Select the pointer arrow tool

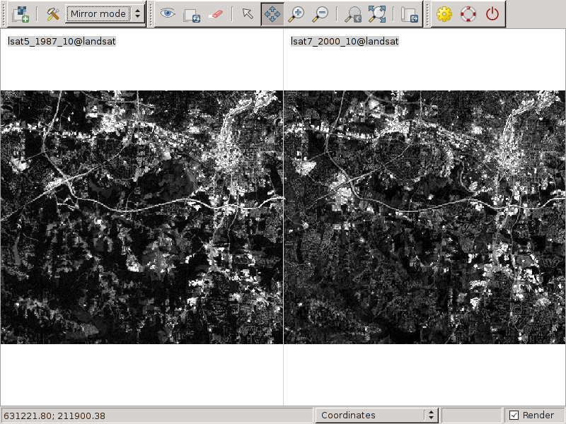(247, 13)
